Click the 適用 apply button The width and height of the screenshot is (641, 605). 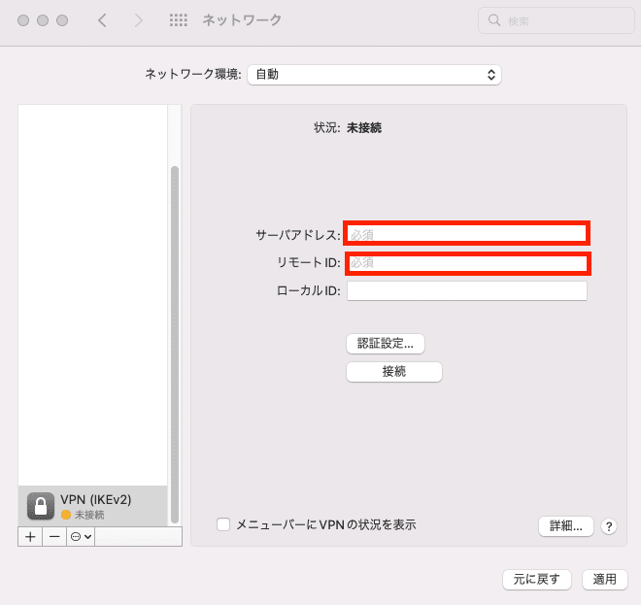click(x=605, y=579)
